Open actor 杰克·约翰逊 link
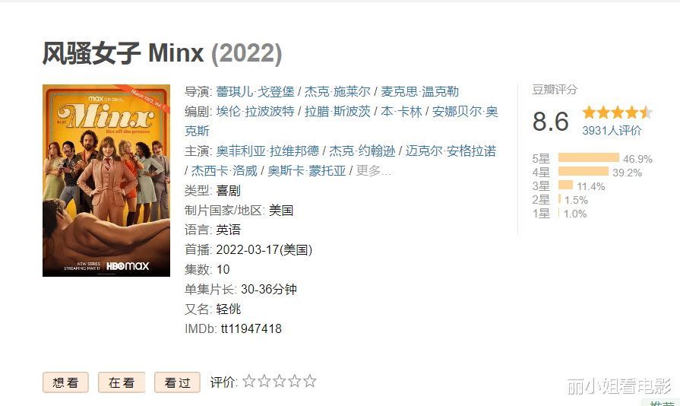This screenshot has width=680, height=406. point(362,151)
